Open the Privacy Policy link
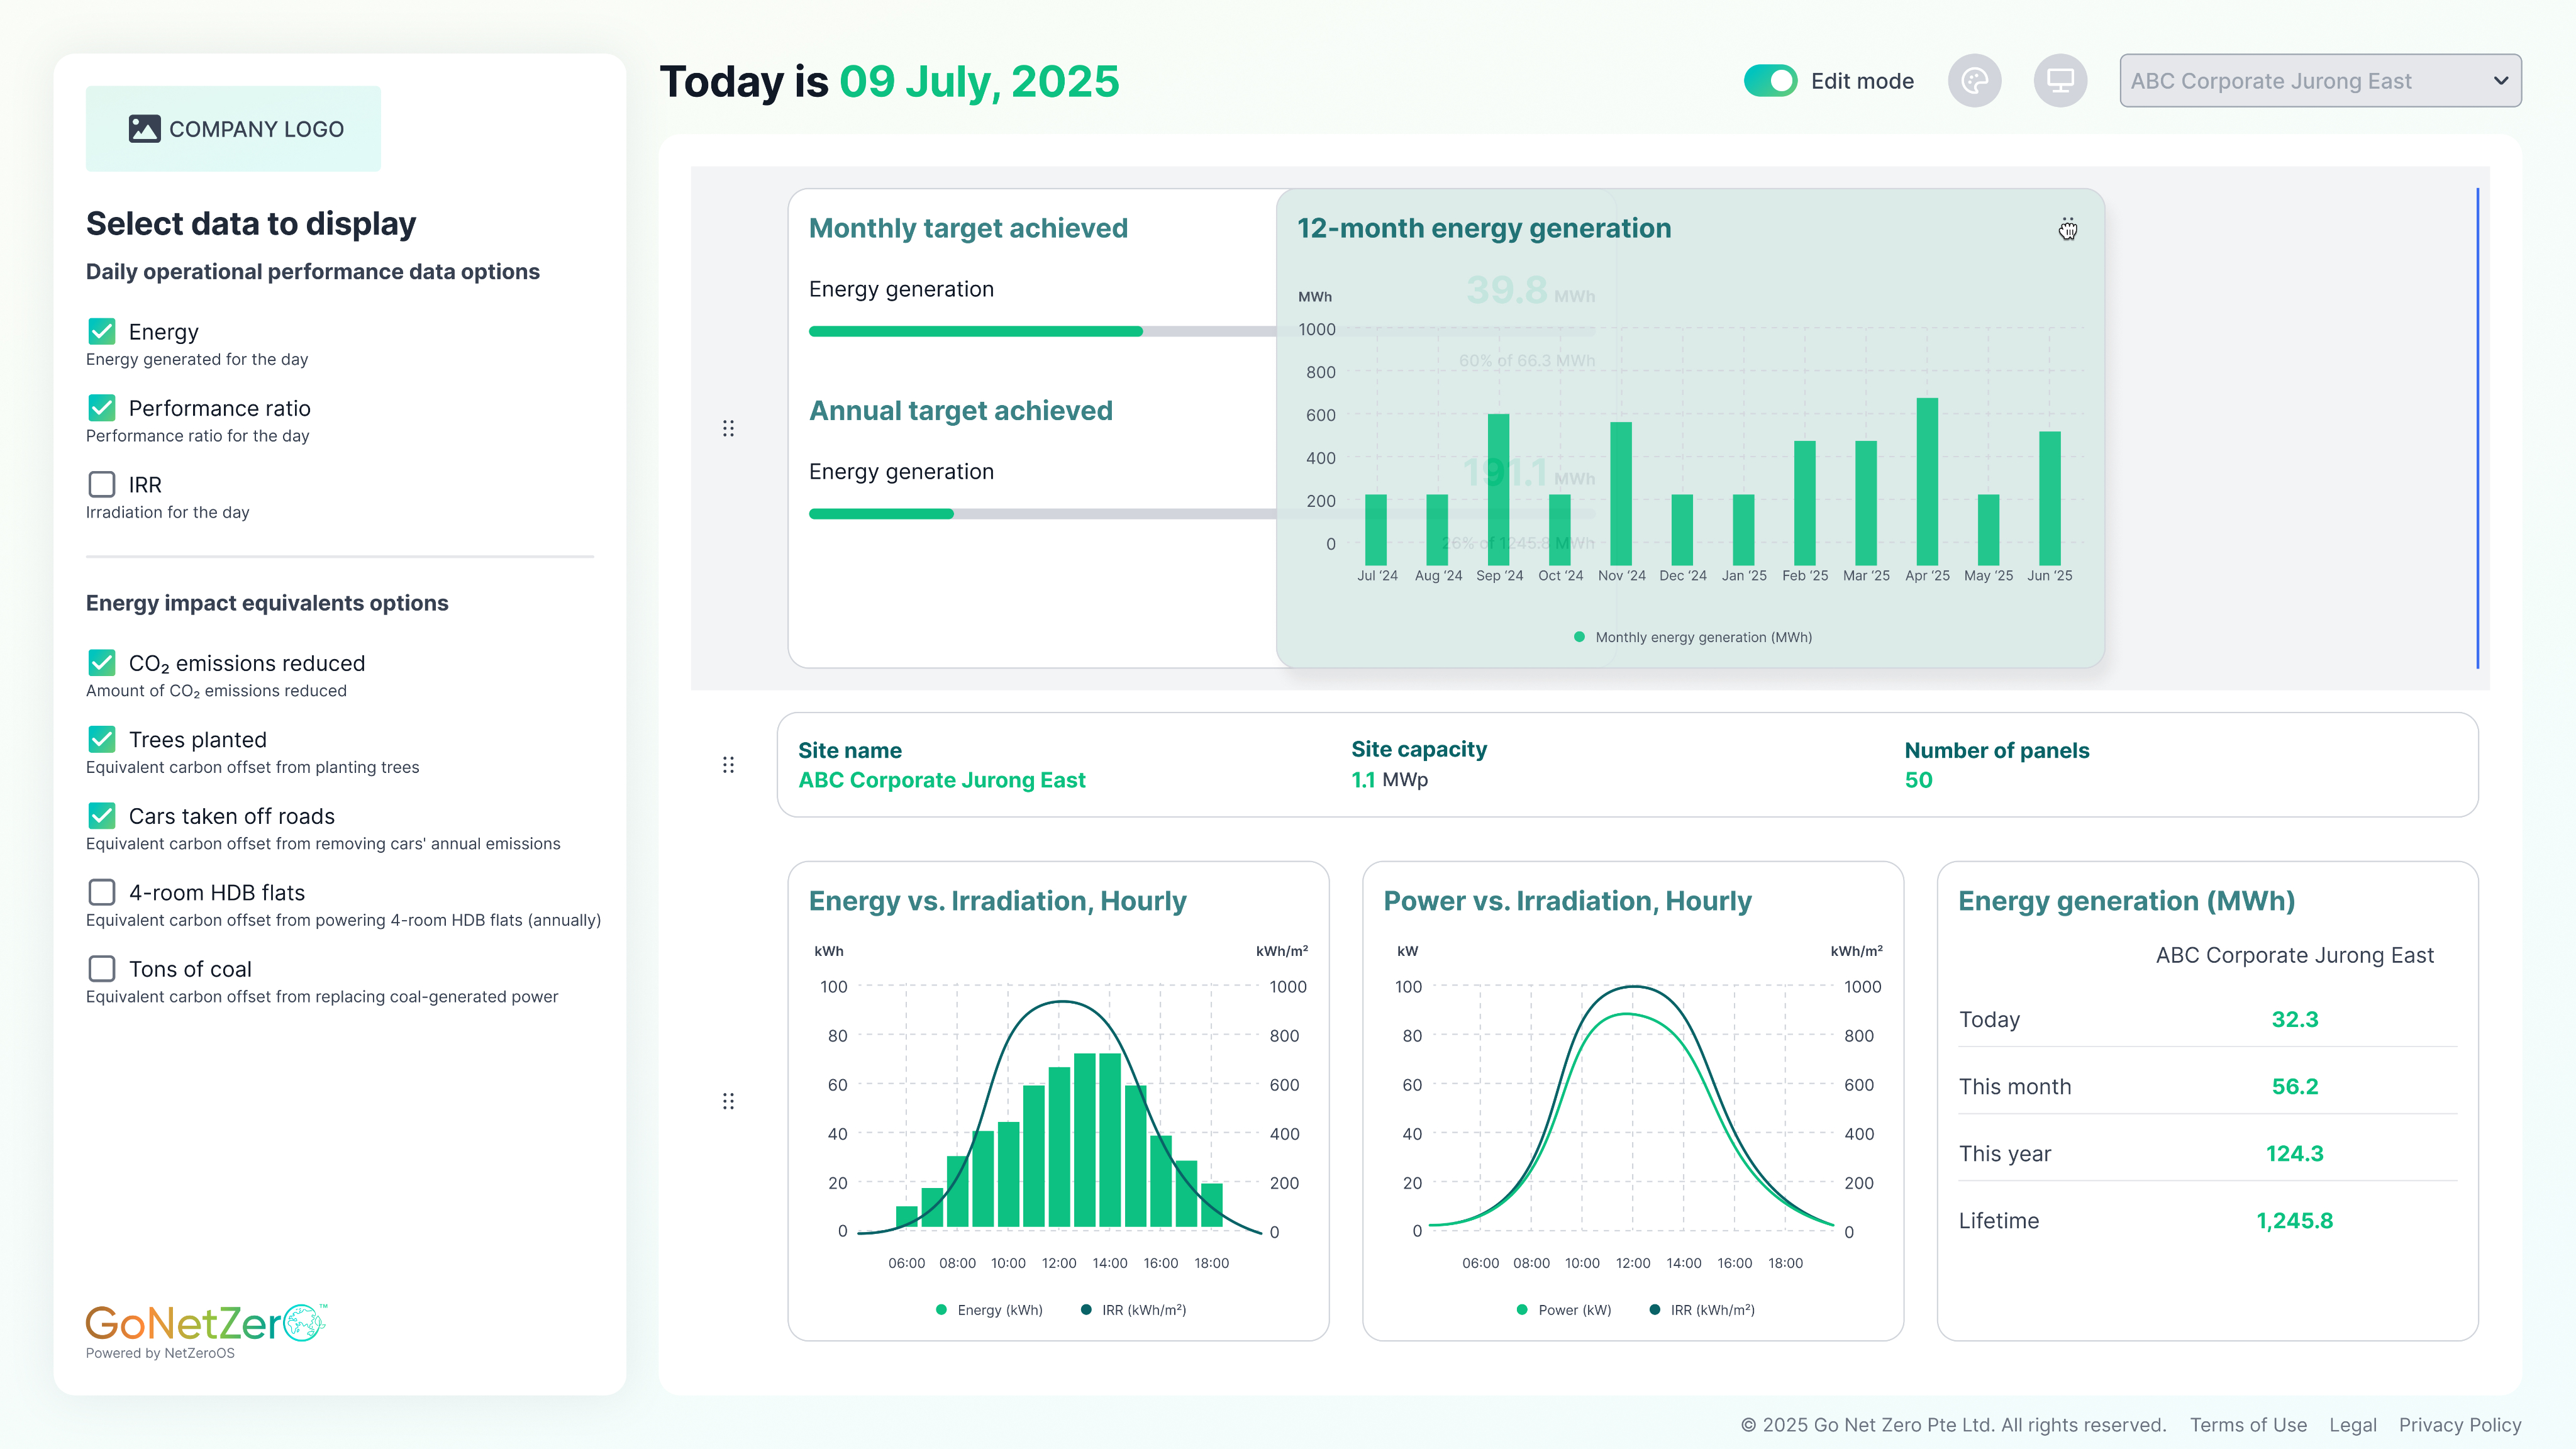2576x1449 pixels. pos(2459,1425)
